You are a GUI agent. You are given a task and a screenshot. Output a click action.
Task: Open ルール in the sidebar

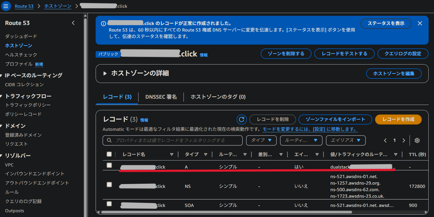tap(12, 192)
